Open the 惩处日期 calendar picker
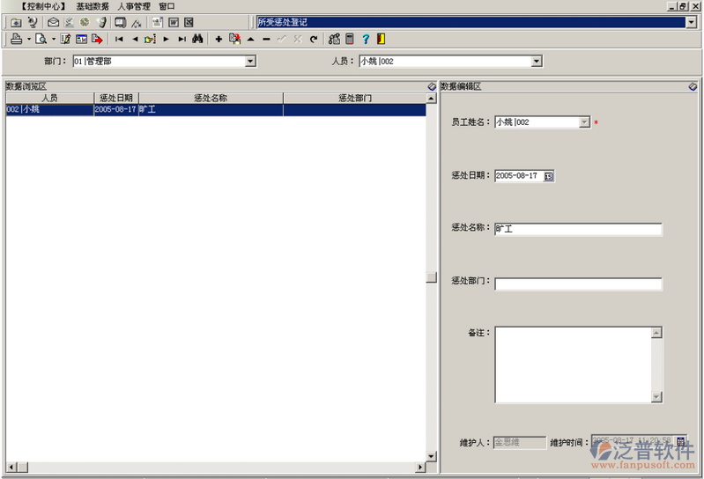Viewport: 704px width, 479px height. (549, 176)
